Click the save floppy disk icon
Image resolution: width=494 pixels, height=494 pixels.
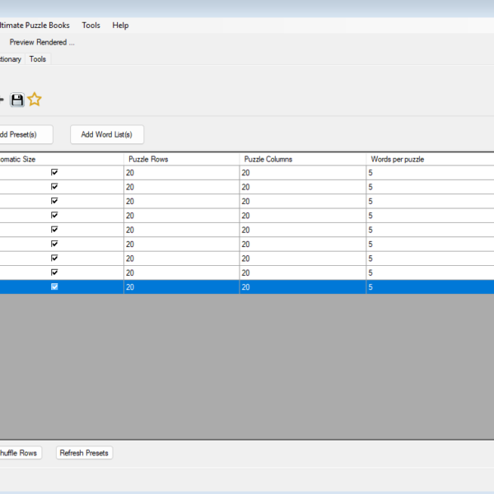(x=17, y=100)
